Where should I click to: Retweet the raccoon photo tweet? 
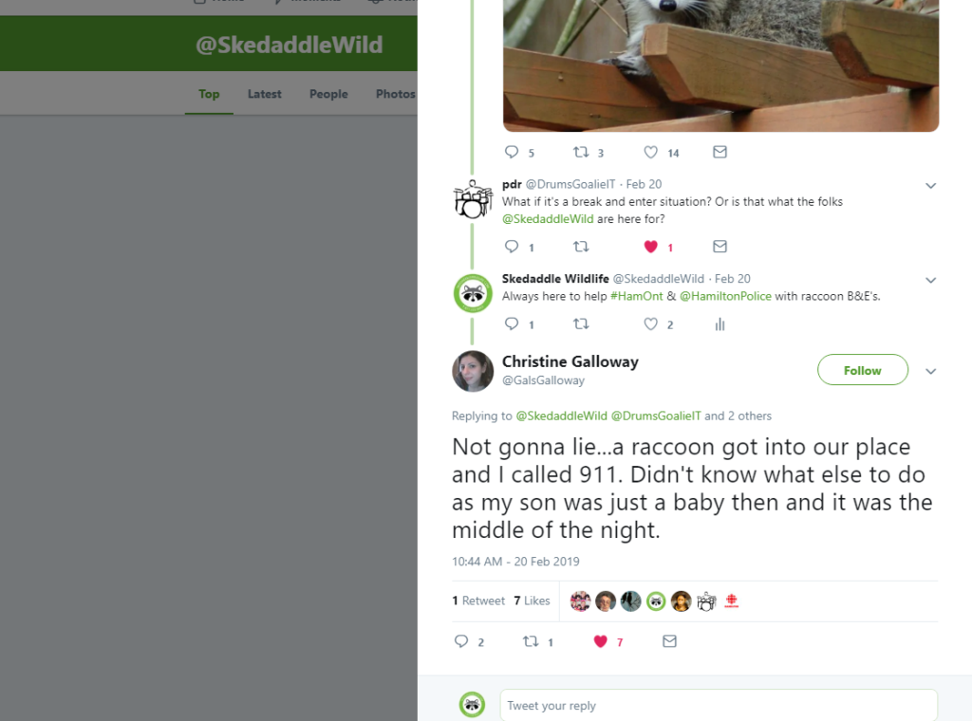[581, 152]
